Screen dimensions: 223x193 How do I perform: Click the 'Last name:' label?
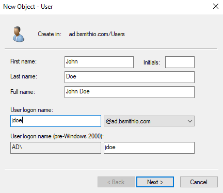(24, 76)
